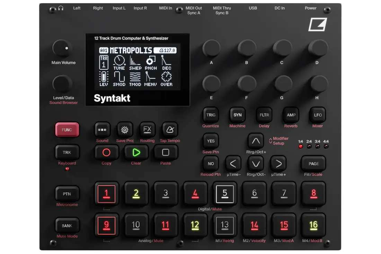Toggle trig key 15 M3/Mod A

pyautogui.click(x=284, y=225)
